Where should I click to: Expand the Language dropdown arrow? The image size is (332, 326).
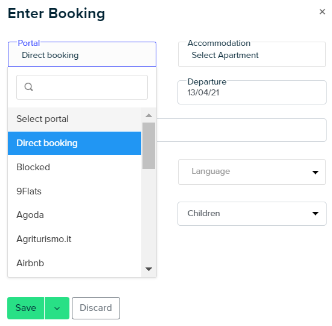[x=315, y=172]
